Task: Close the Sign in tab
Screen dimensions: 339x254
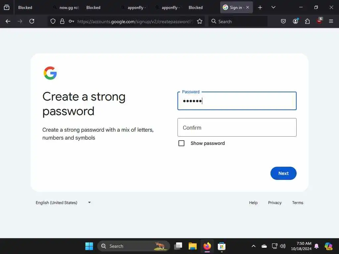Action: (248, 8)
